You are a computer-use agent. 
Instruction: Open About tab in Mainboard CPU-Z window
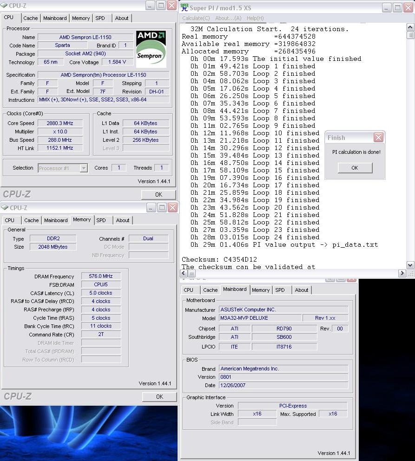click(x=302, y=290)
